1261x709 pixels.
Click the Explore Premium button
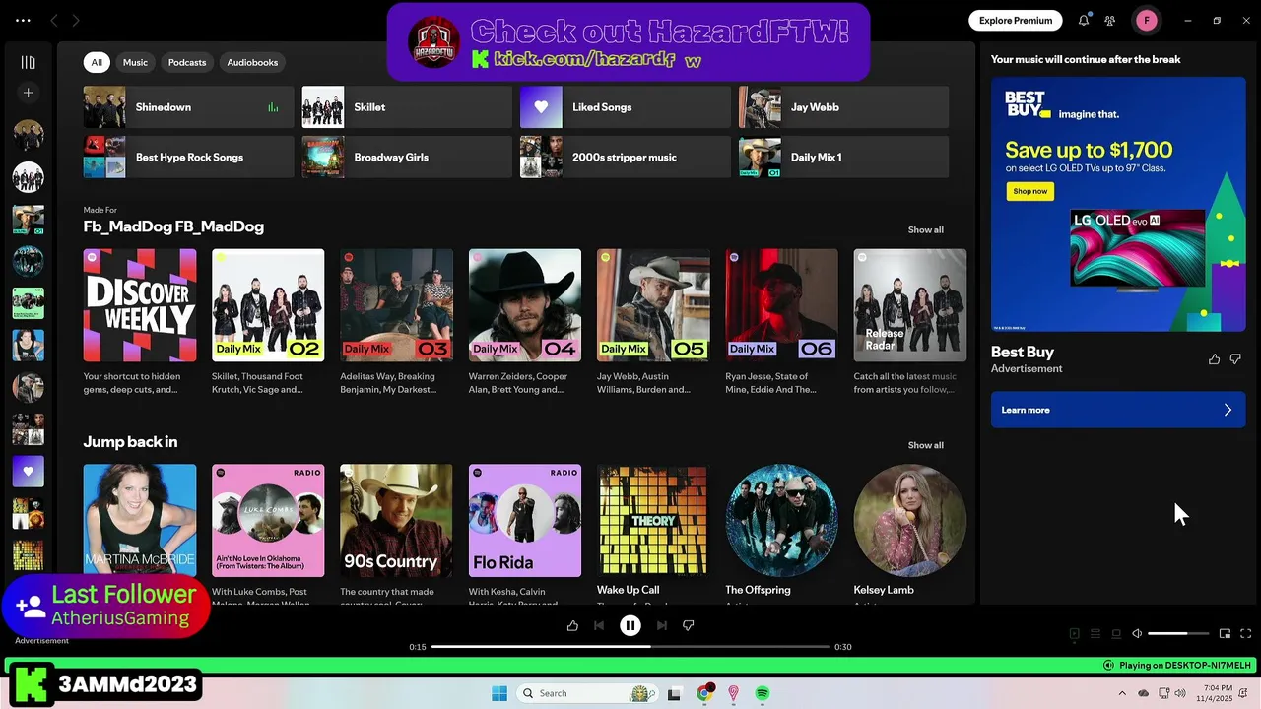pyautogui.click(x=1016, y=20)
